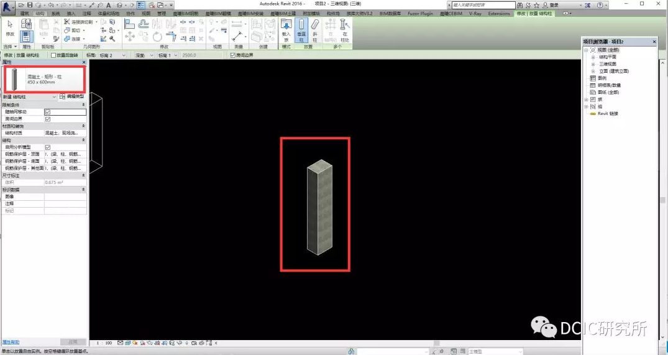
Task: Collapse the 材质和装饰 section in Properties
Action: (83, 126)
